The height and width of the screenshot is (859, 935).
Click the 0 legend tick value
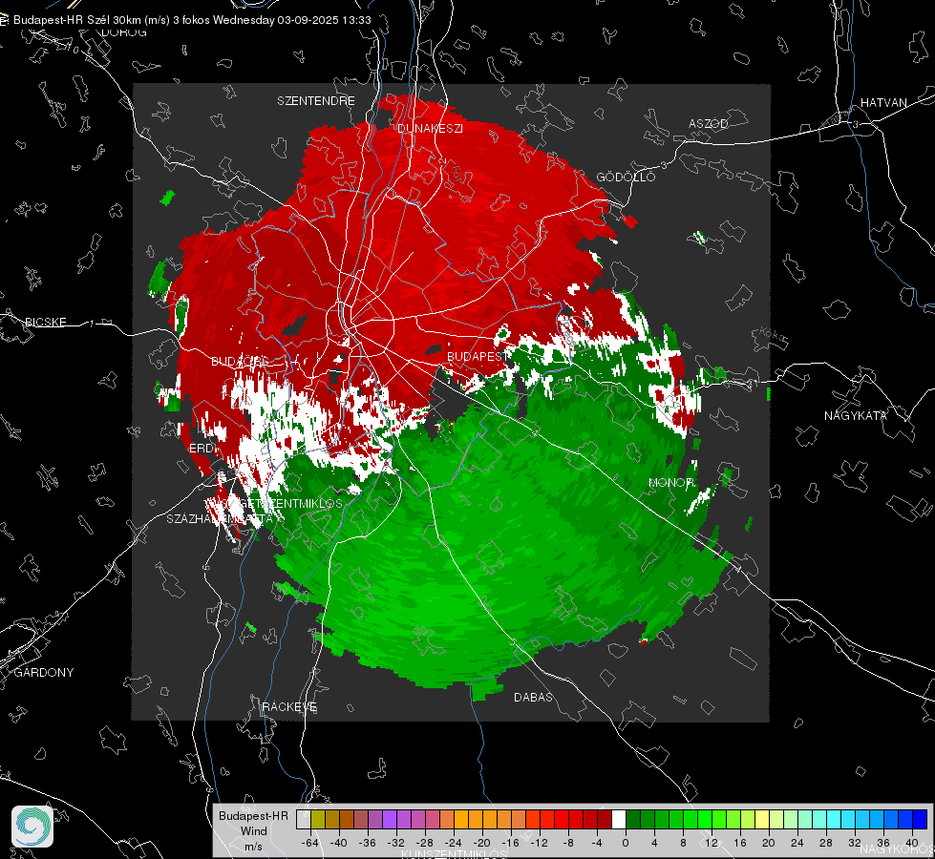point(626,843)
